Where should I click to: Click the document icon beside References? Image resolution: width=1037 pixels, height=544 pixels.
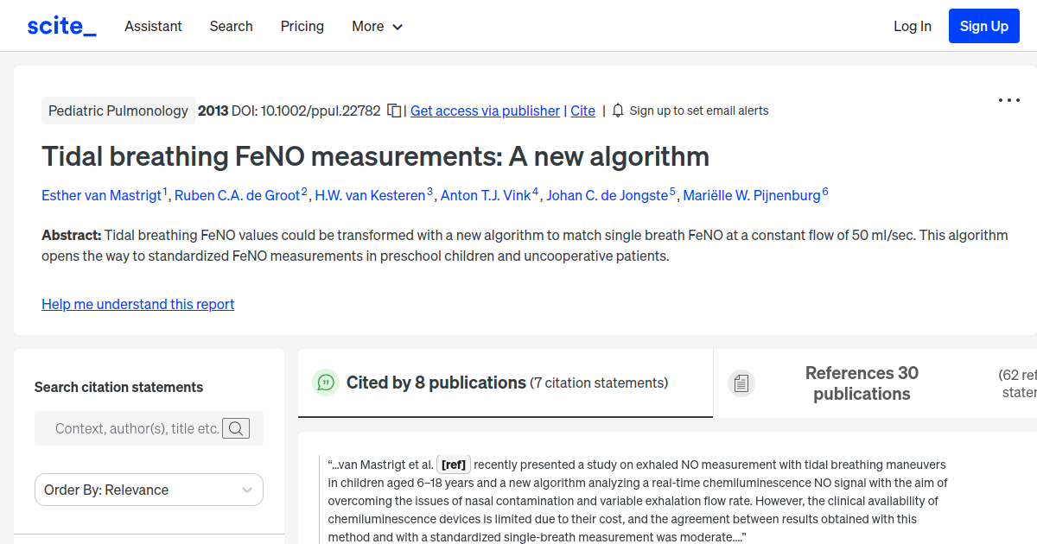(741, 383)
